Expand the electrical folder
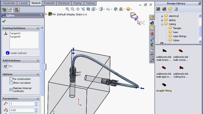 (x=162, y=16)
